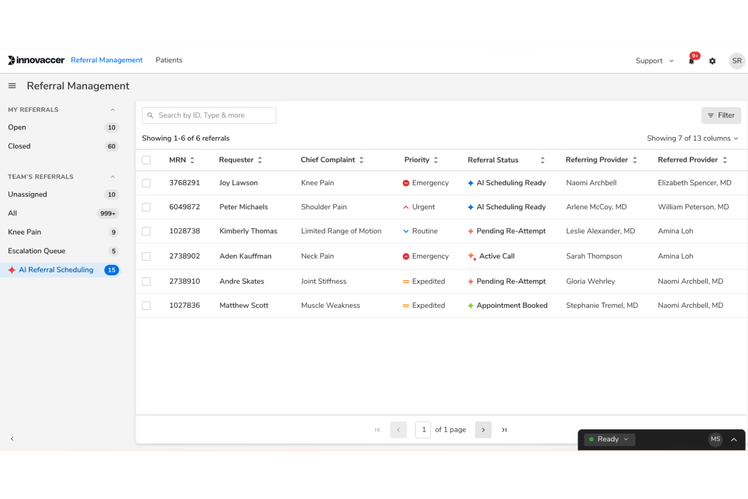Open settings gear in header
Screen dimensions: 748x499
point(712,61)
